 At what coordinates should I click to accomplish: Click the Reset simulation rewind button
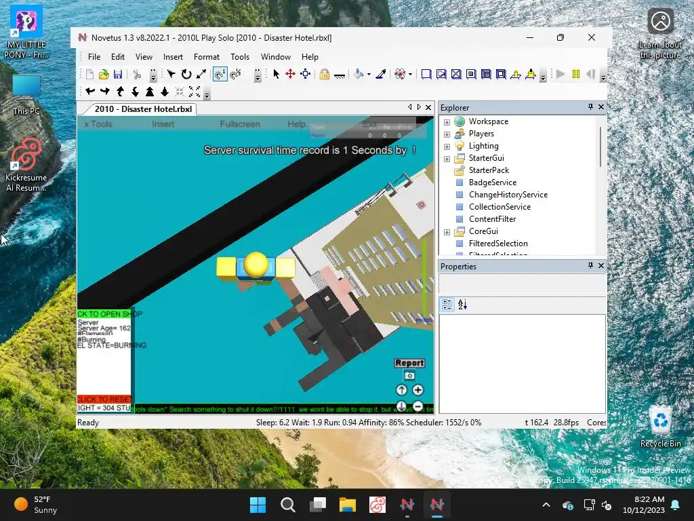tap(591, 75)
